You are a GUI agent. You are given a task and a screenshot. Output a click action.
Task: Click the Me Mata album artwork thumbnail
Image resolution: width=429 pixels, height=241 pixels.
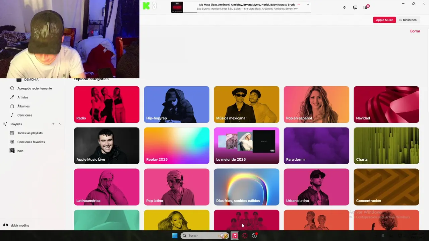177,7
